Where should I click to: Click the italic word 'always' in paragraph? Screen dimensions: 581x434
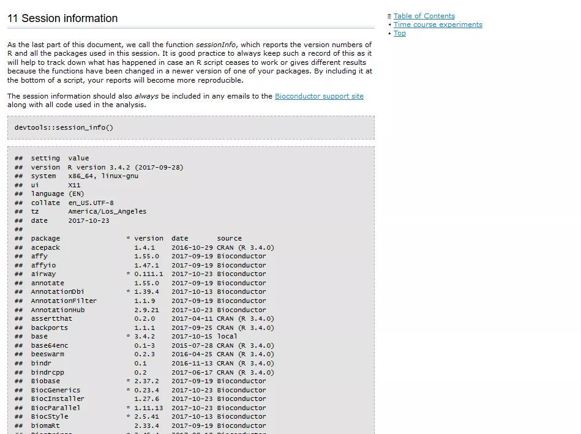[x=146, y=96]
